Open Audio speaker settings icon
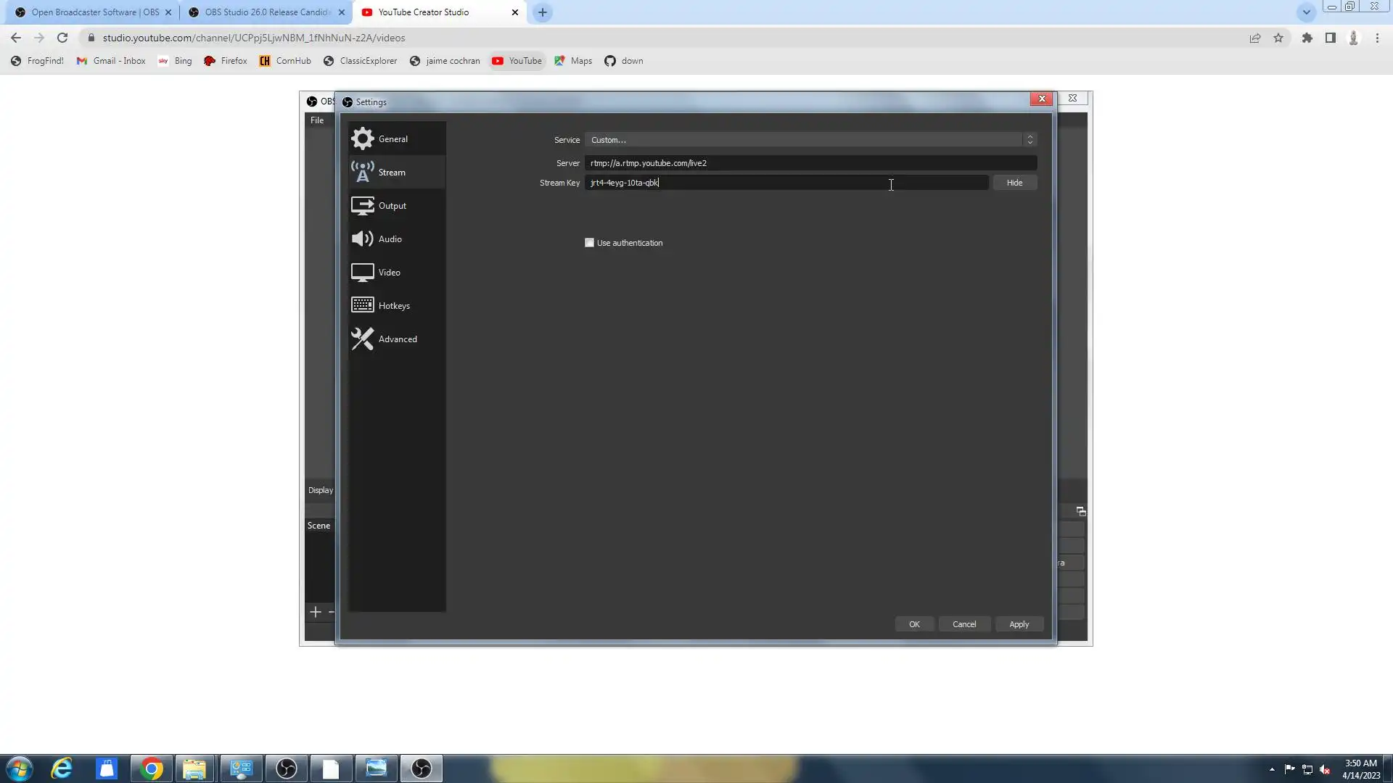This screenshot has height=783, width=1393. tap(362, 239)
